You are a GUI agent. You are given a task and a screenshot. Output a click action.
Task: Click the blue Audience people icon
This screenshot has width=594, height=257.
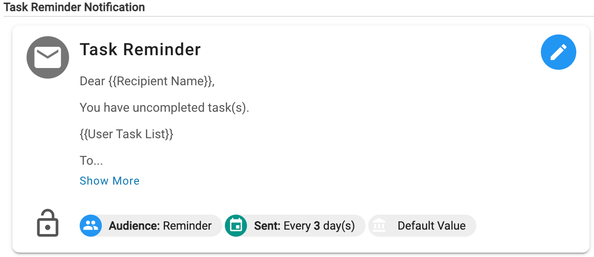91,226
